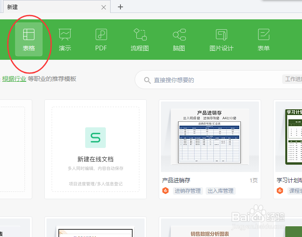Click the green S spreadsheet icon
Screen dimensions: 302x237
click(x=96, y=138)
